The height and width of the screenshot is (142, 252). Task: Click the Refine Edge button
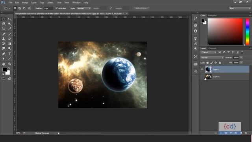(x=141, y=8)
